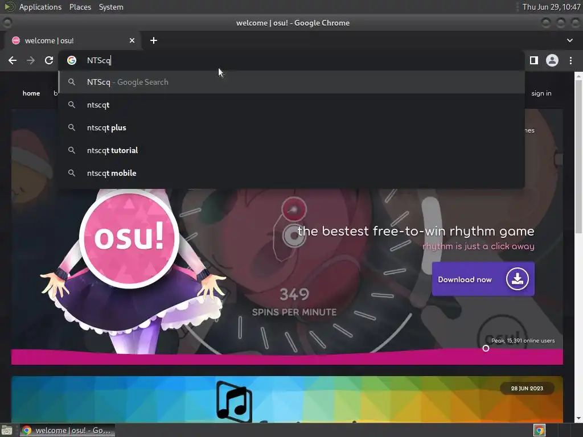
Task: Open the System menu
Action: (x=111, y=7)
